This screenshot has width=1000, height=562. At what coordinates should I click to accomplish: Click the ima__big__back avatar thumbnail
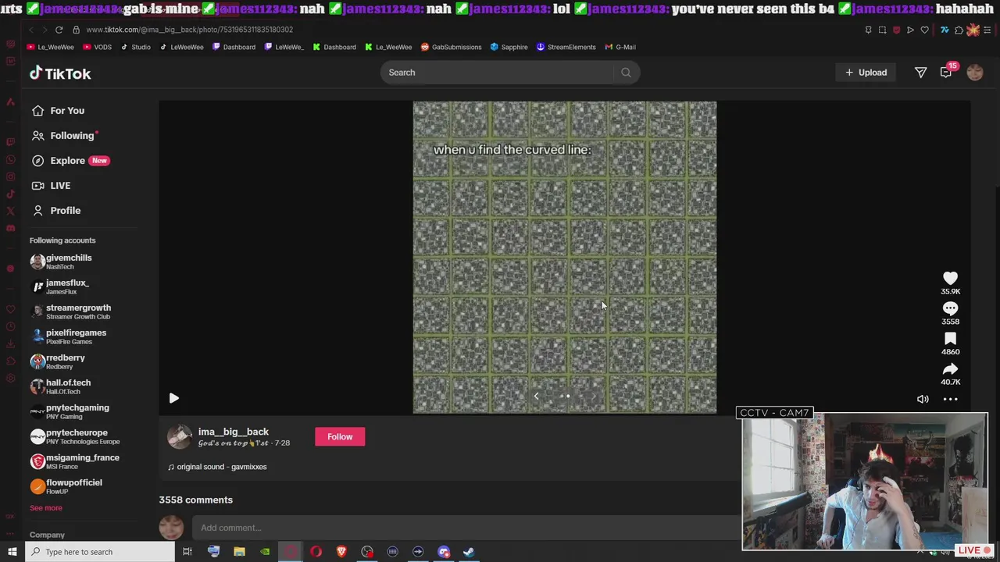point(179,436)
